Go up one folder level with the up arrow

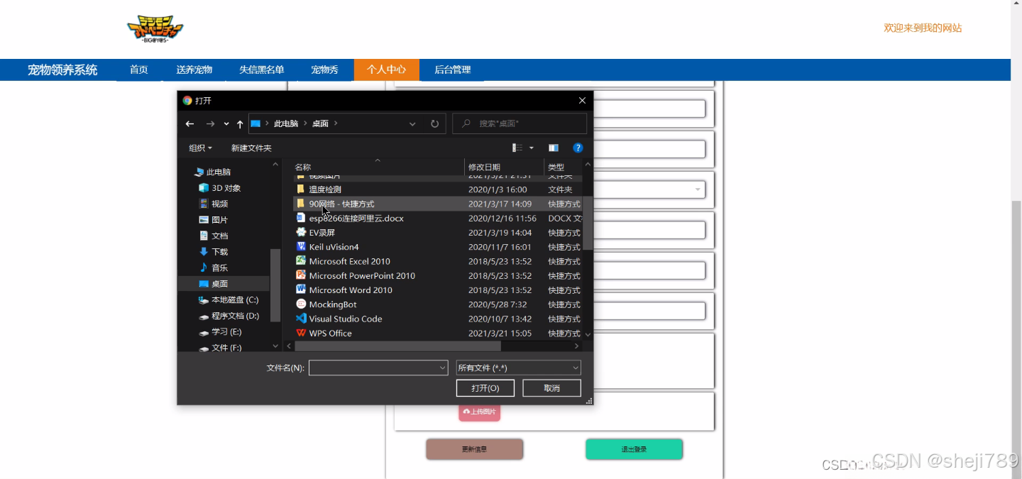click(240, 123)
